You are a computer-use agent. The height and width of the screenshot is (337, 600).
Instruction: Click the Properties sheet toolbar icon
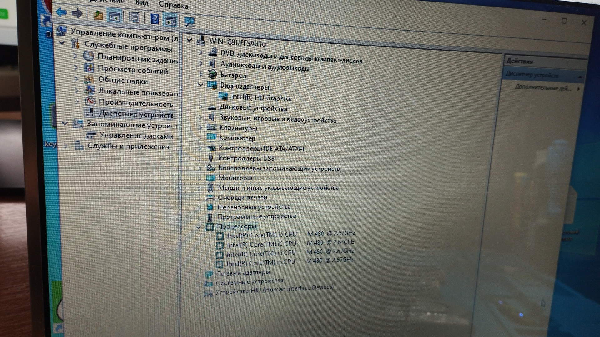[134, 17]
